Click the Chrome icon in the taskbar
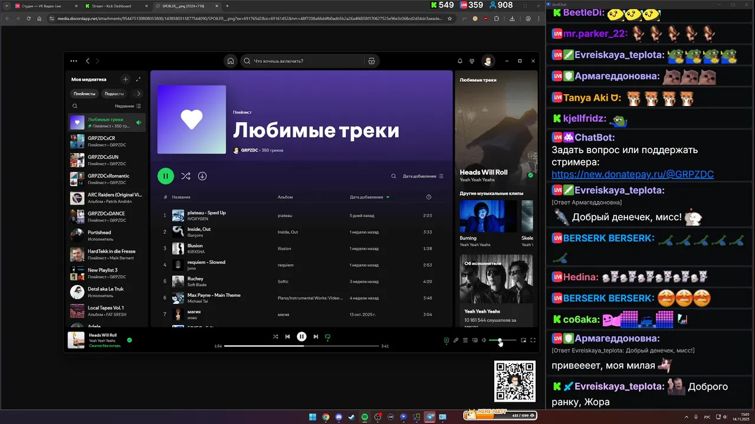This screenshot has height=424, width=755. pos(326,417)
